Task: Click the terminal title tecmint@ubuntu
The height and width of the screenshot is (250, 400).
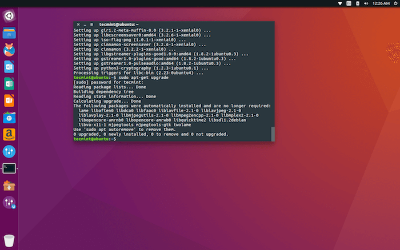Action: 119,25
